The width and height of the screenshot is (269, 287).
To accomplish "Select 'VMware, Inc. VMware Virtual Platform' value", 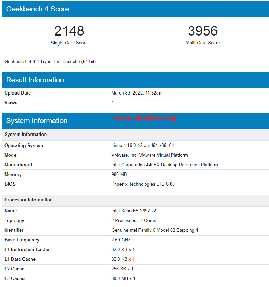I will point(149,155).
